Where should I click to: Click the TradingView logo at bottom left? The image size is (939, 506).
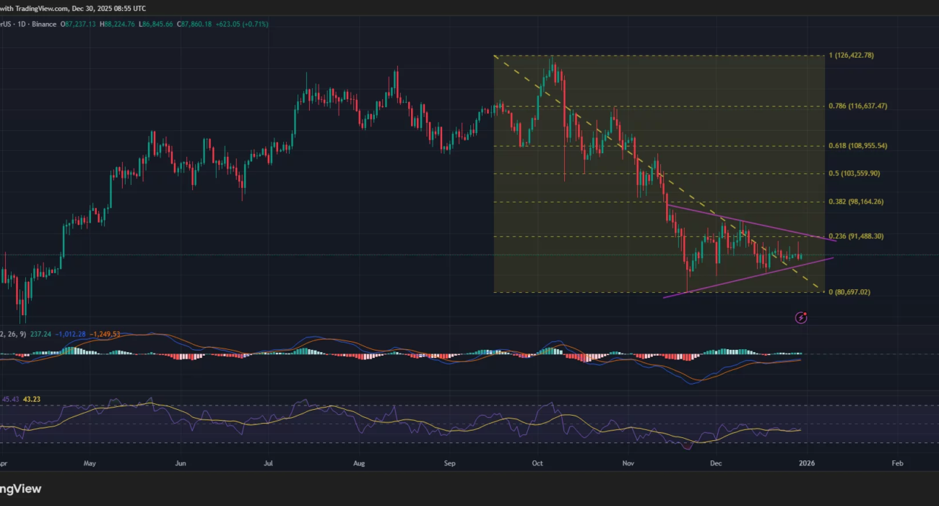coord(20,489)
